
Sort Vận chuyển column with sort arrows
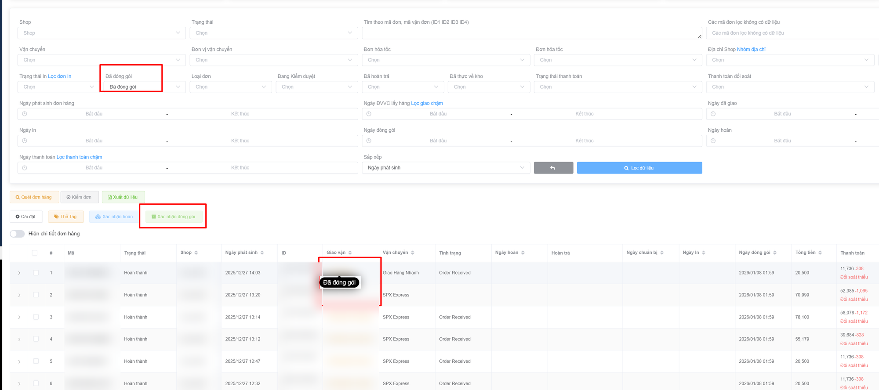point(412,253)
